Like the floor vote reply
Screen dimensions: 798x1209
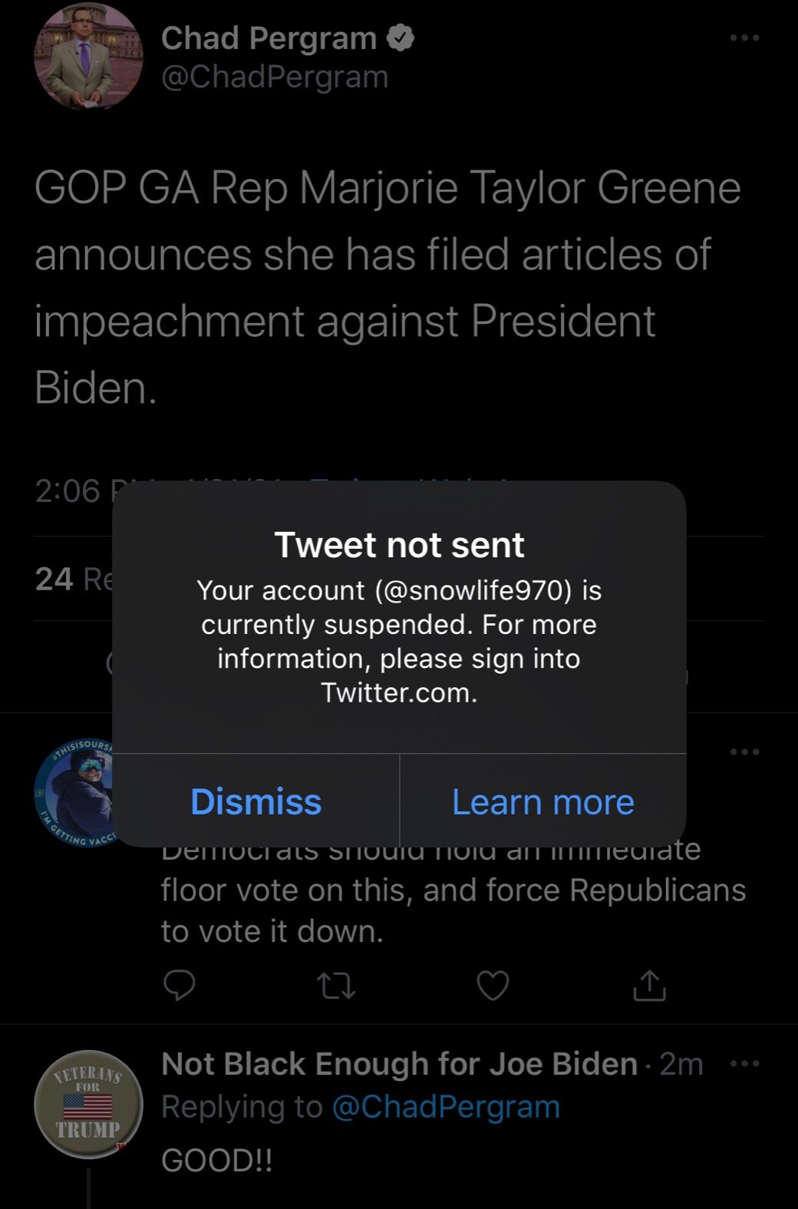click(x=493, y=985)
